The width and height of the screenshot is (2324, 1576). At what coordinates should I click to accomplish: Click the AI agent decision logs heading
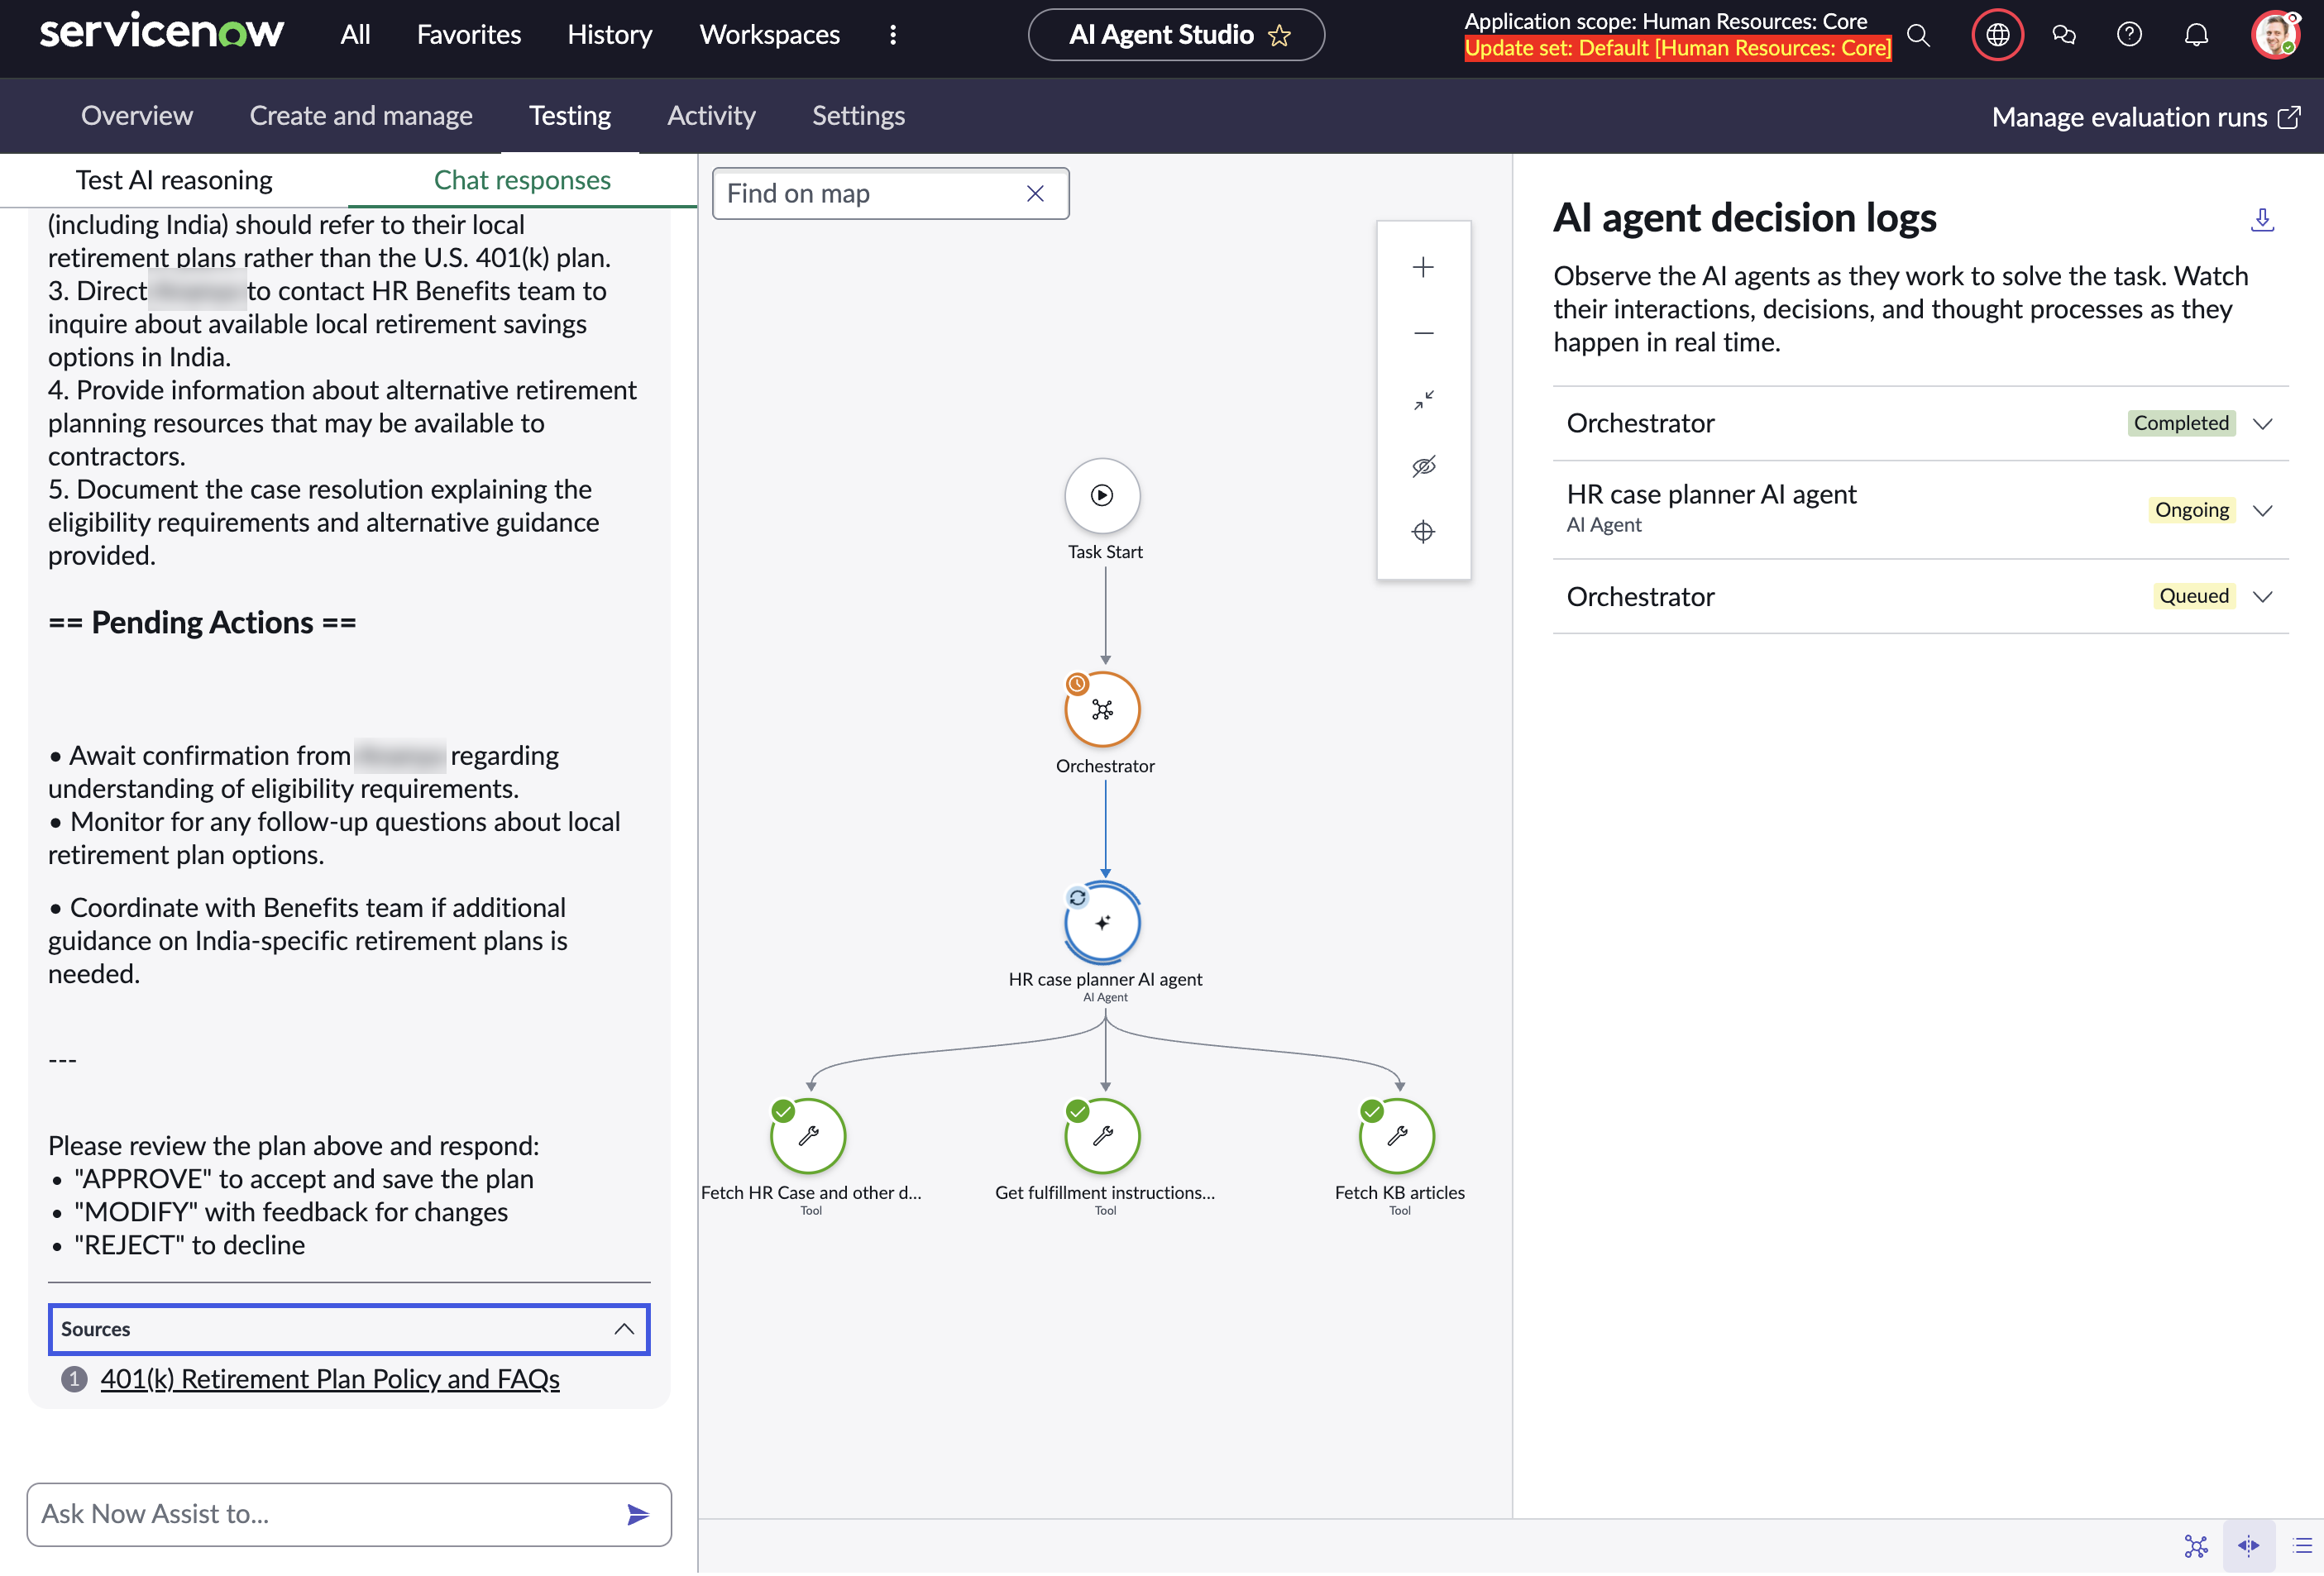click(1744, 218)
